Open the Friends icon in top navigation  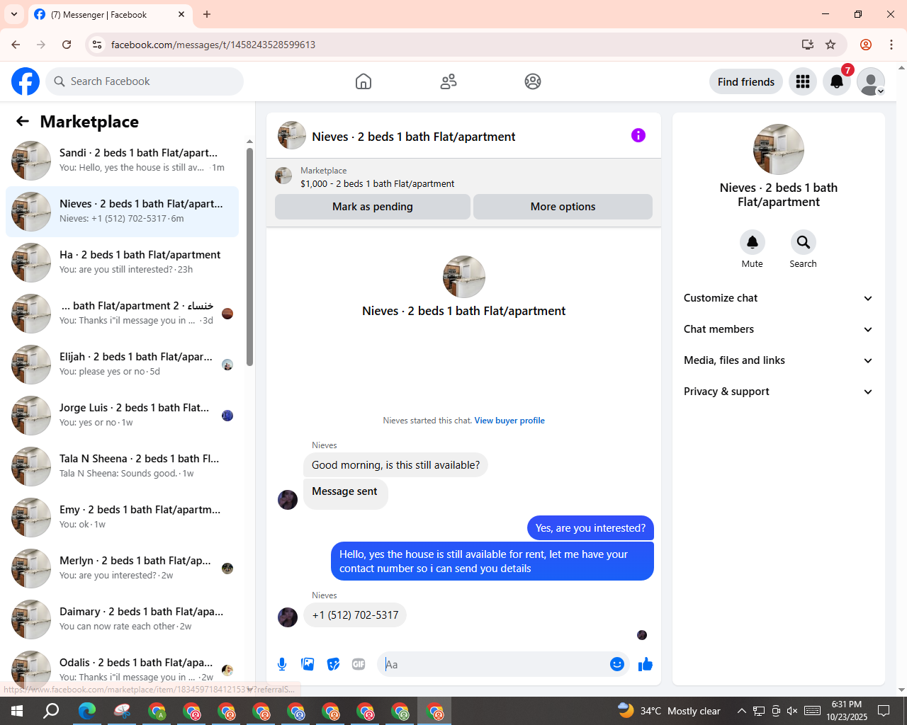[449, 81]
